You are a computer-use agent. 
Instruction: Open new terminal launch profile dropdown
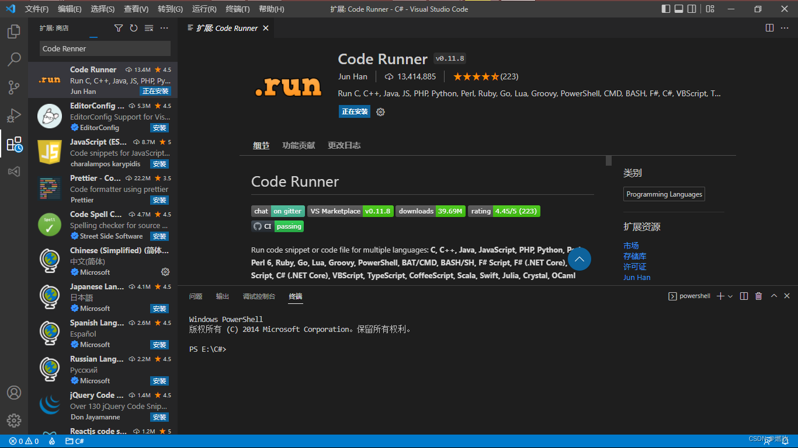pyautogui.click(x=730, y=296)
